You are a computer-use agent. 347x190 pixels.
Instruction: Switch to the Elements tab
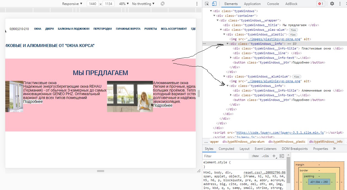point(231,4)
